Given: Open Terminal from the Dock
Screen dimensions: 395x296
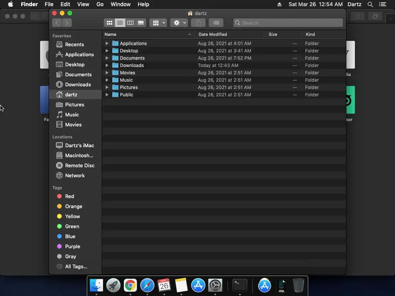Looking at the screenshot, I should coord(240,286).
